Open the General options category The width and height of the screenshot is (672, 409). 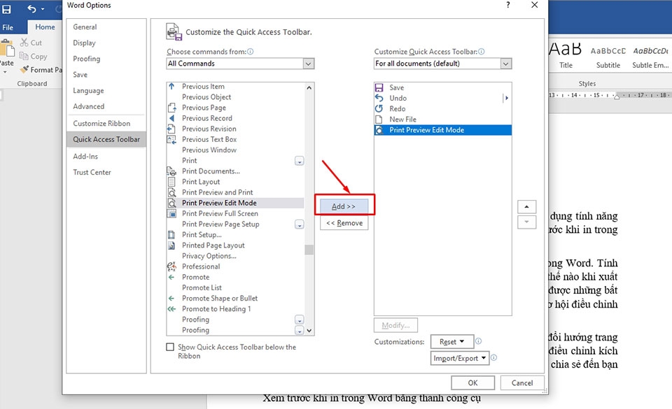point(85,27)
